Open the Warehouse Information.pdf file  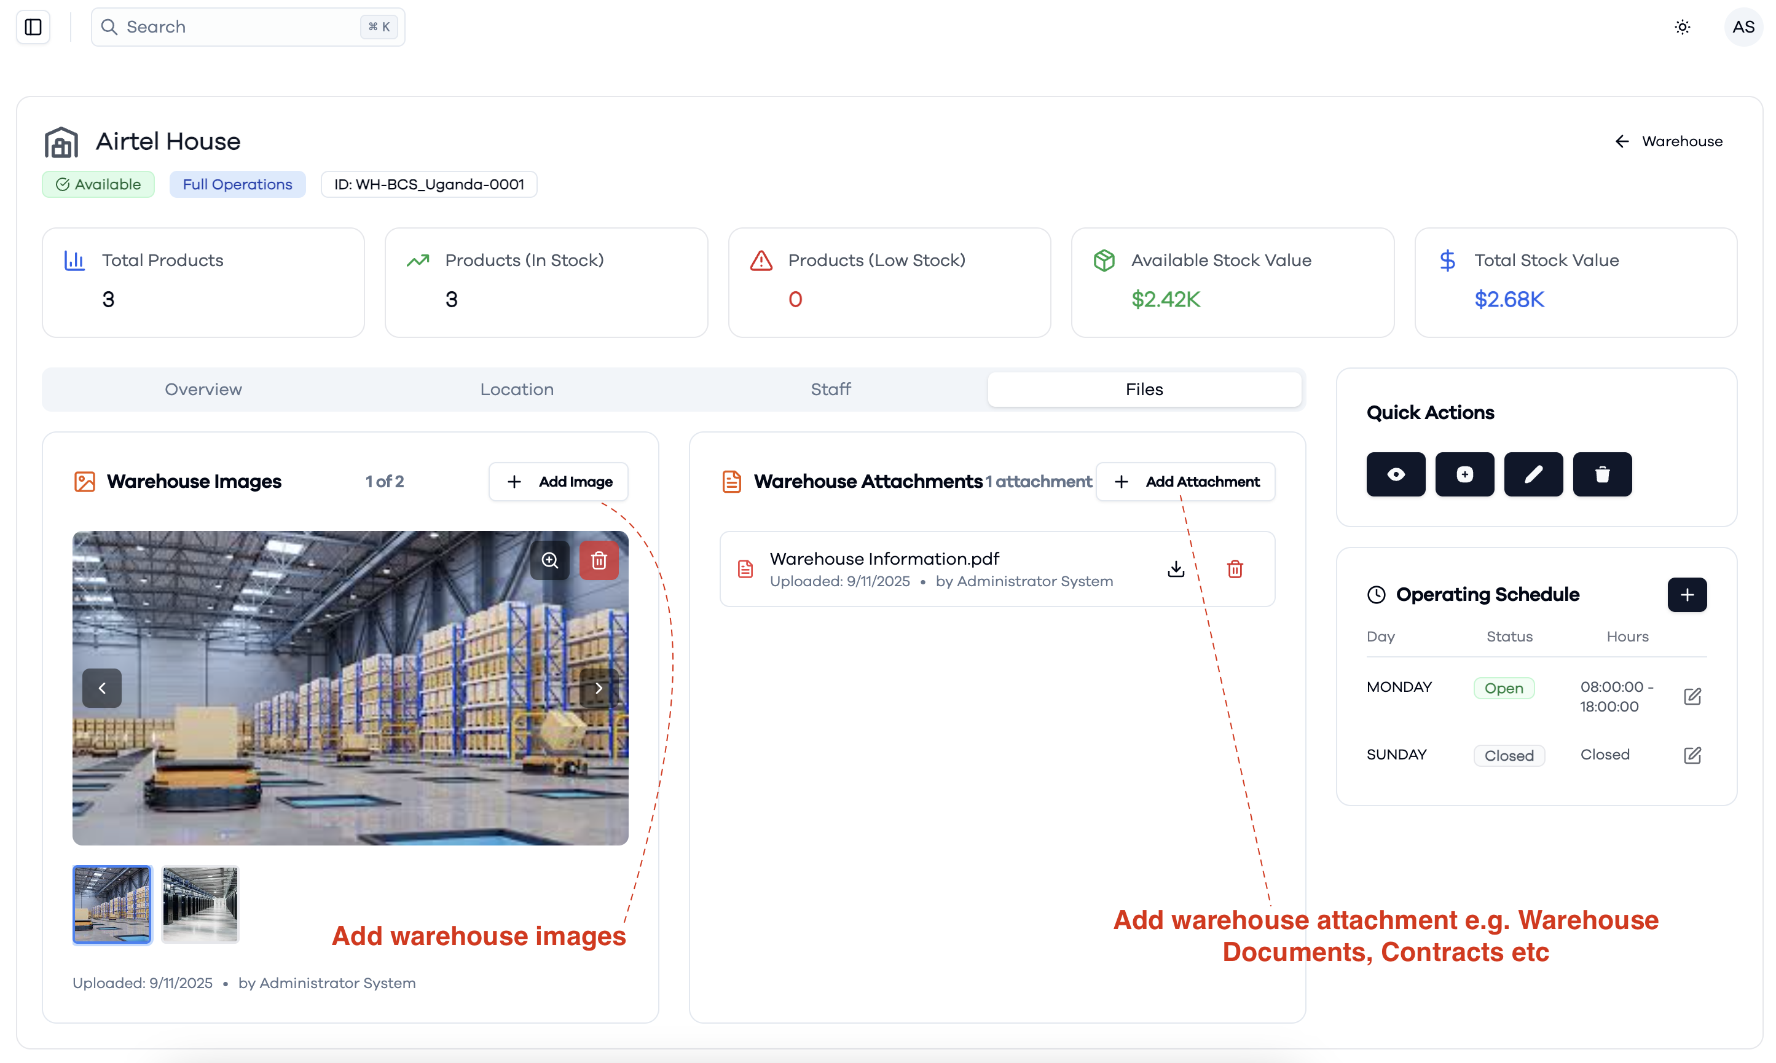point(884,559)
